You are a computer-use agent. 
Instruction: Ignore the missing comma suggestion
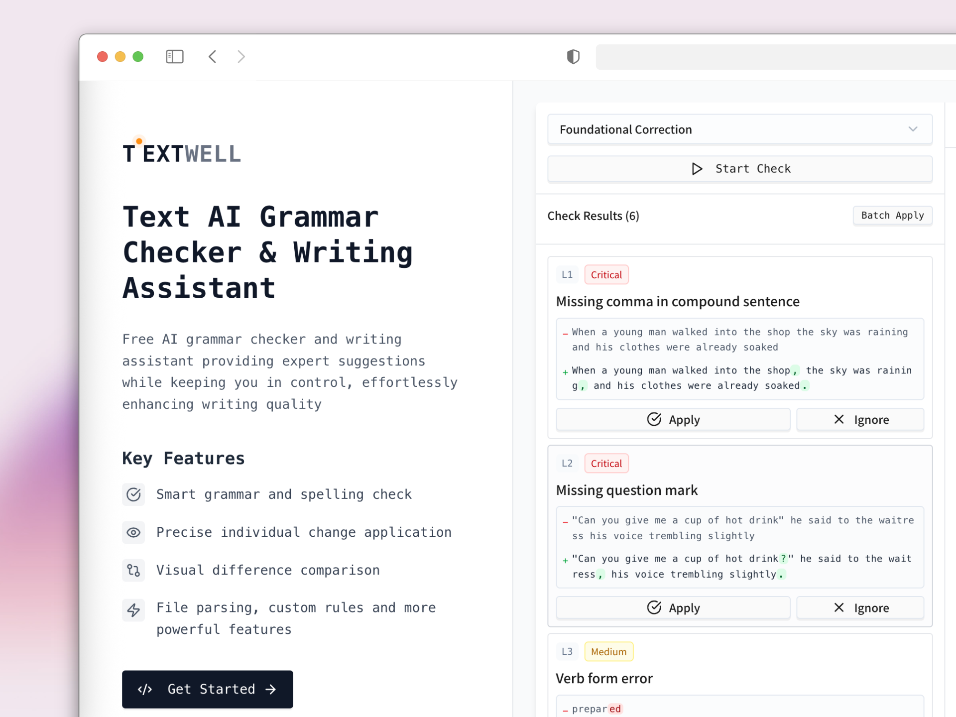(860, 419)
